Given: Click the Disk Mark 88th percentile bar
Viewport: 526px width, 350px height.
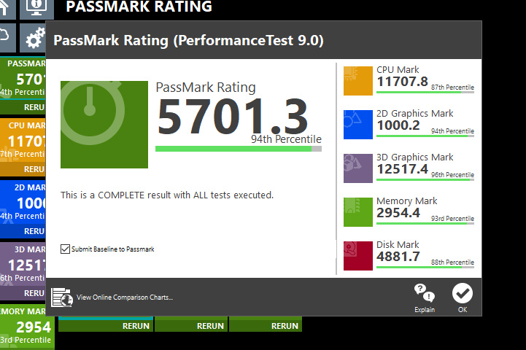Looking at the screenshot, I should coord(425,267).
